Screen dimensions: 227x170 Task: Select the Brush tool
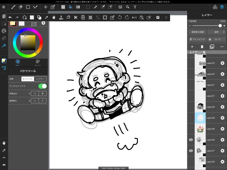pos(13,7)
